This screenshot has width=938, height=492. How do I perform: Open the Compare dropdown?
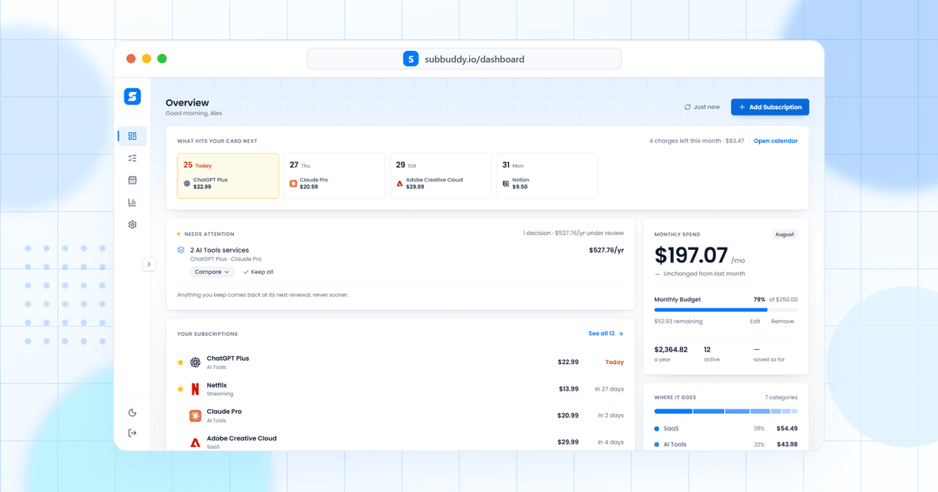[212, 272]
